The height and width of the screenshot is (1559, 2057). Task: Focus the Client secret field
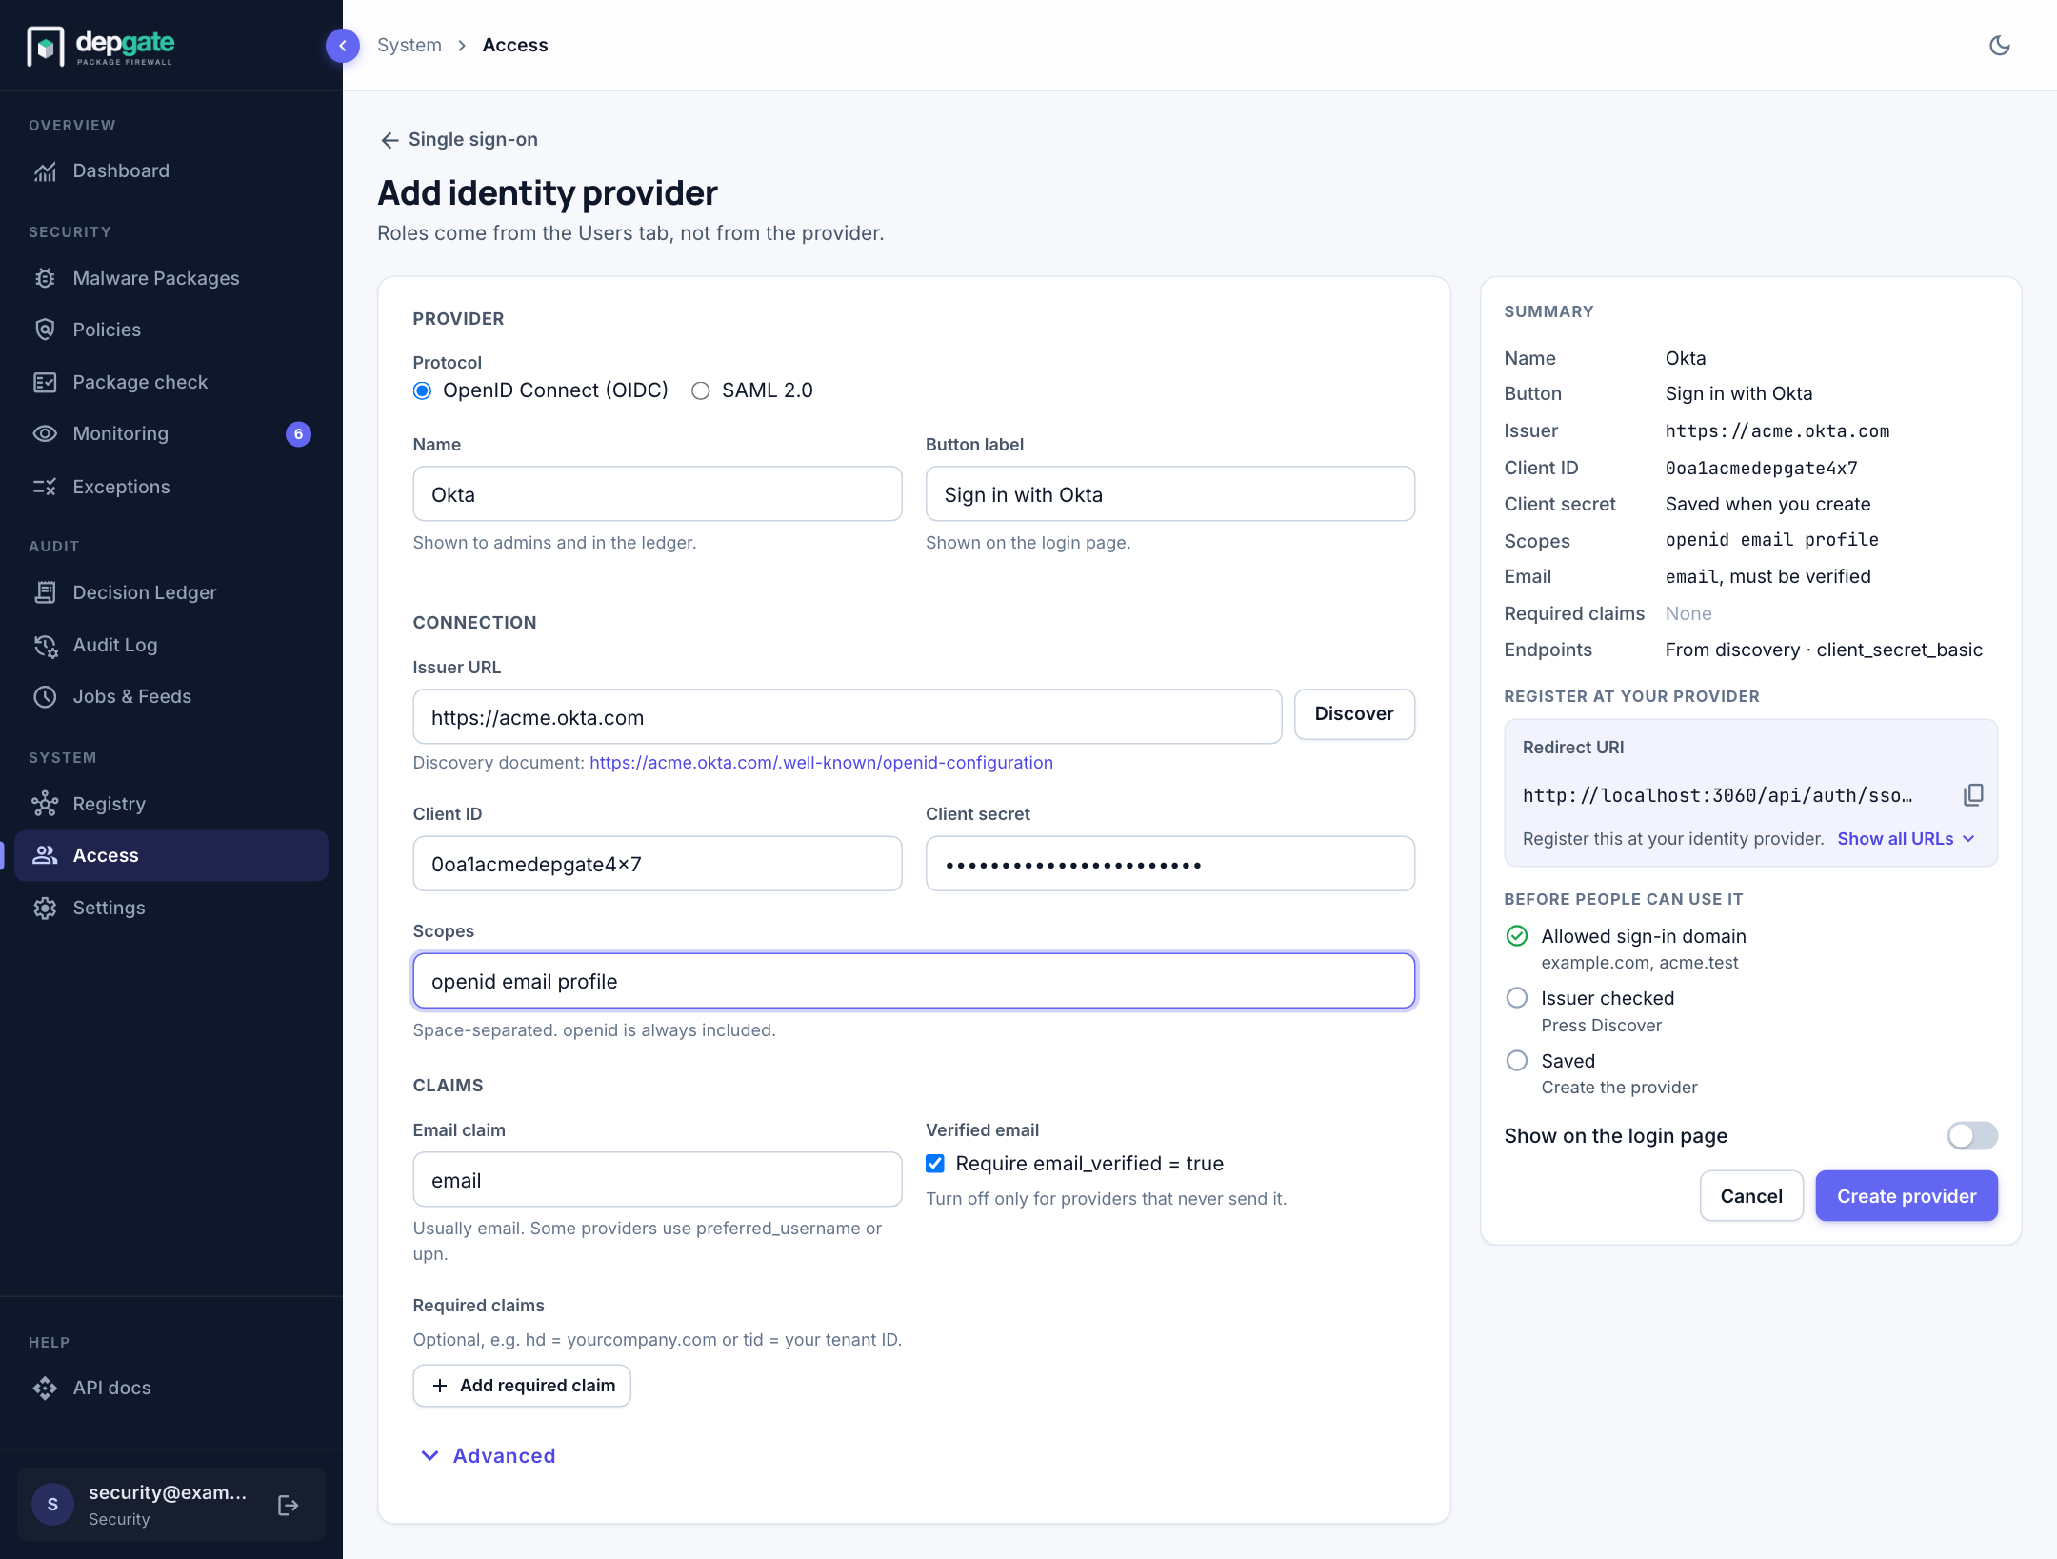coord(1170,864)
